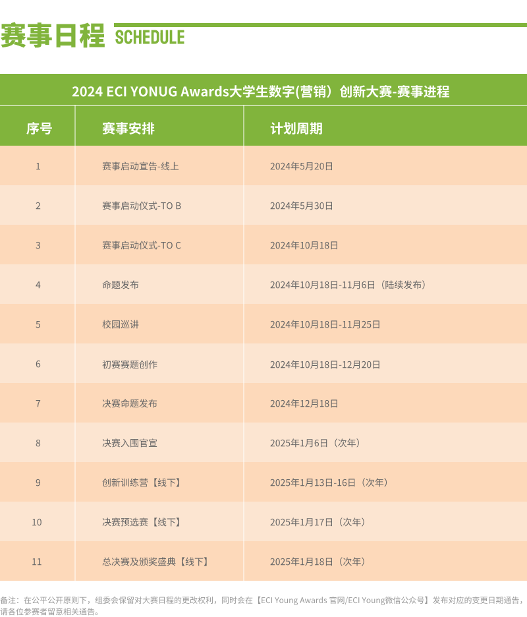Click the 计划周期 column header
527x617 pixels.
coord(296,129)
